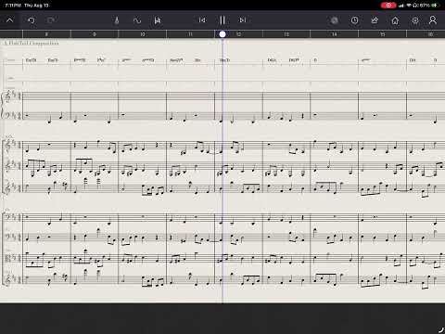
Task: Pause score playback
Action: [222, 20]
